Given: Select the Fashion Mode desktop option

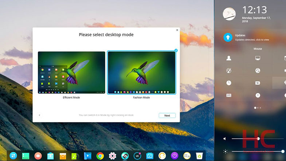Looking at the screenshot, I should 141,72.
